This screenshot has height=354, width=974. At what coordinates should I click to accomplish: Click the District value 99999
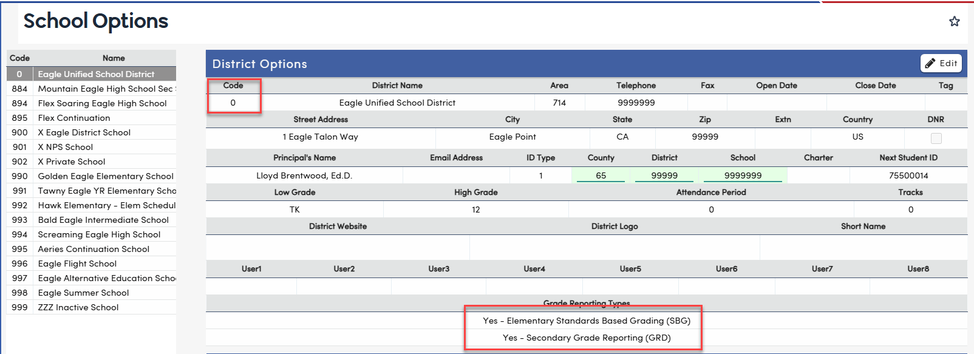[x=664, y=175]
